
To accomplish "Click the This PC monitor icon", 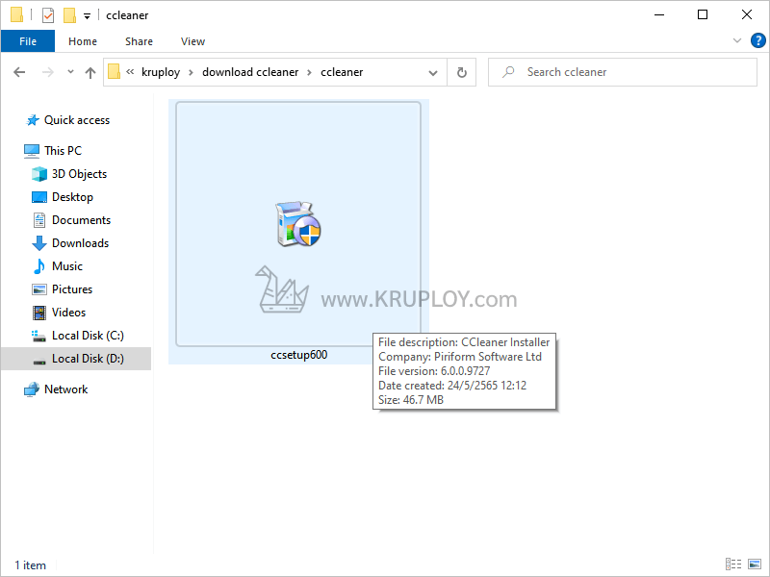I will coord(32,151).
